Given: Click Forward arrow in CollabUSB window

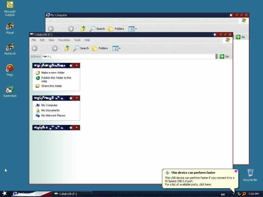Looking at the screenshot, I should [x=54, y=48].
